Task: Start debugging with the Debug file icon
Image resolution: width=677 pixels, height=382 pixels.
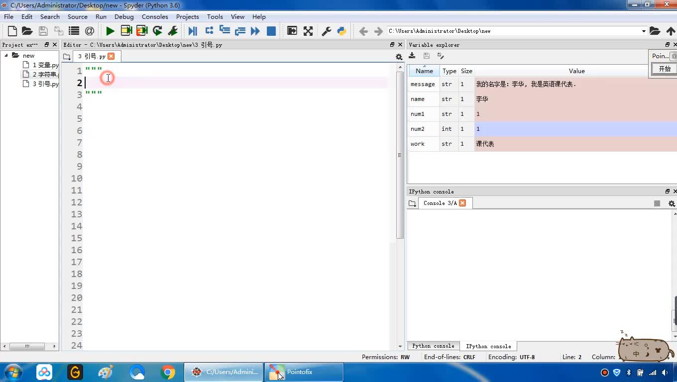Action: click(x=193, y=31)
